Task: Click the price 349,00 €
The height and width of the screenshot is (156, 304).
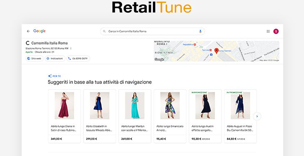Action: tap(56, 139)
